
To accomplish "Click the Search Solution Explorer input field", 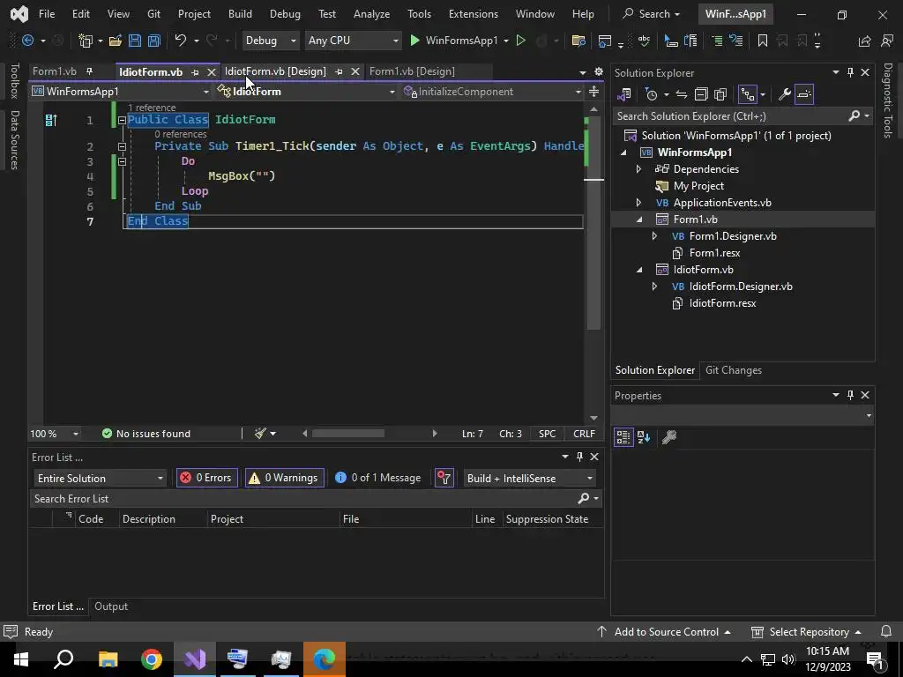I will [x=730, y=116].
